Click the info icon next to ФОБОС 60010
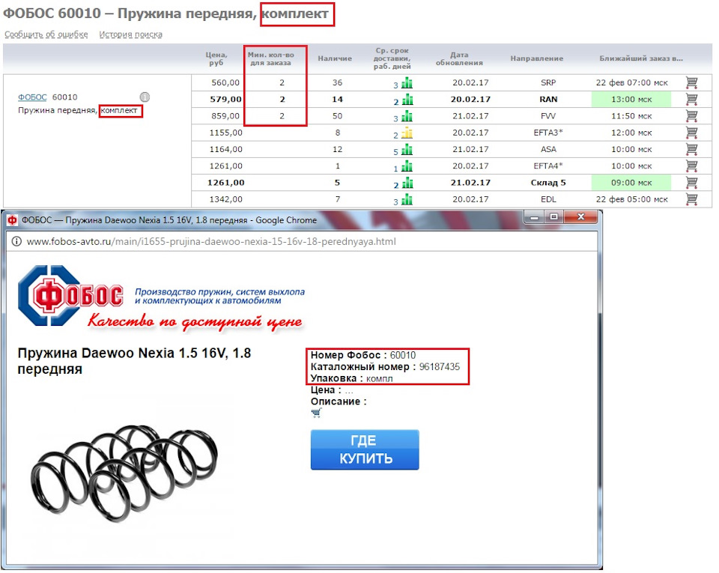Screen dimensions: 719x573 145,97
